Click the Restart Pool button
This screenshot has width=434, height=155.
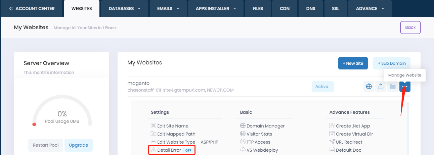46,145
